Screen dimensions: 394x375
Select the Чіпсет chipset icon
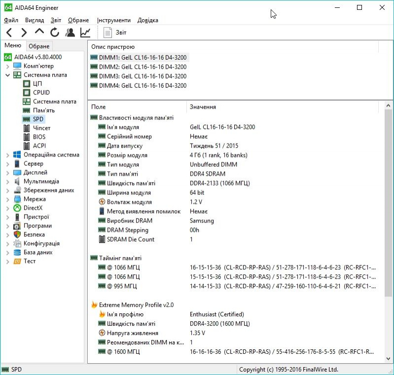(x=27, y=128)
